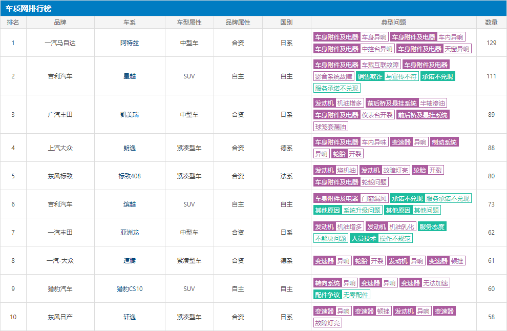Open the 星越 car series link
Image resolution: width=507 pixels, height=331 pixels.
130,76
